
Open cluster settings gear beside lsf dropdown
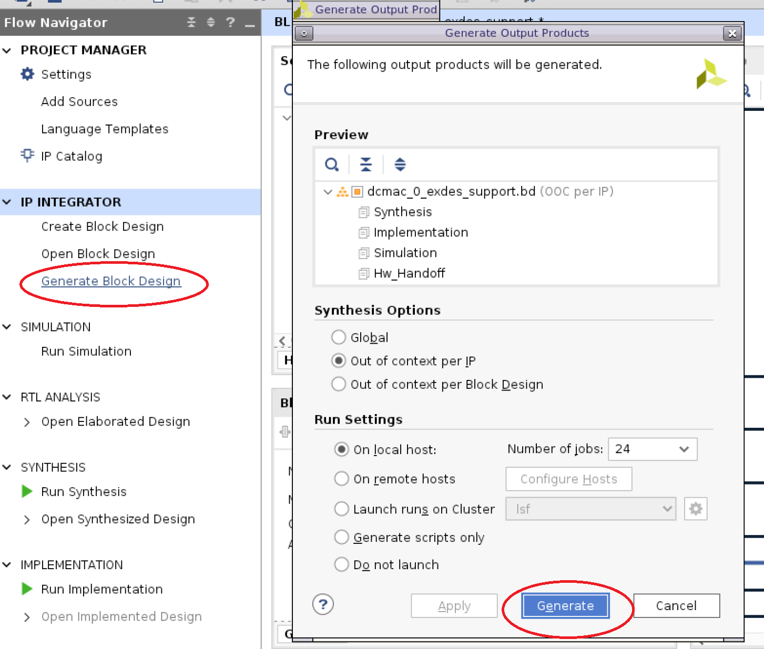(x=695, y=509)
